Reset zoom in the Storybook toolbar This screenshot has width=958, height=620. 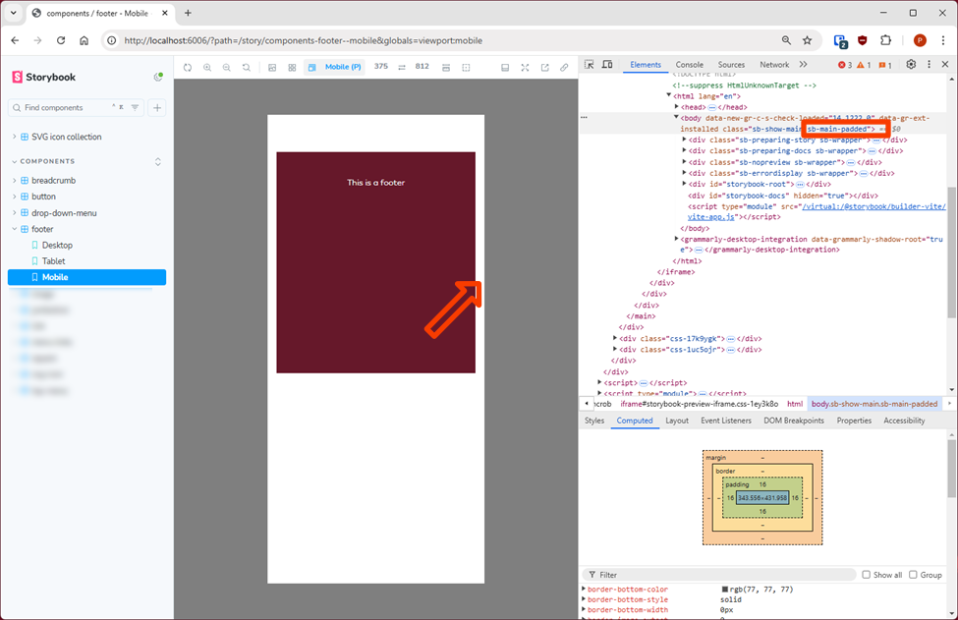pos(247,67)
